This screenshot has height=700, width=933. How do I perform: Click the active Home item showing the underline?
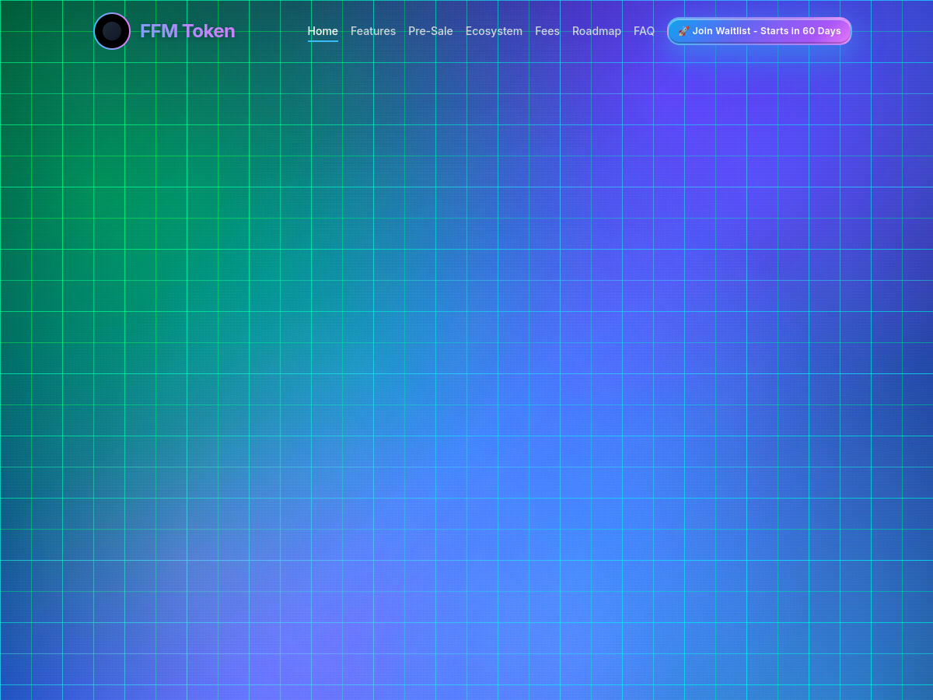coord(323,31)
